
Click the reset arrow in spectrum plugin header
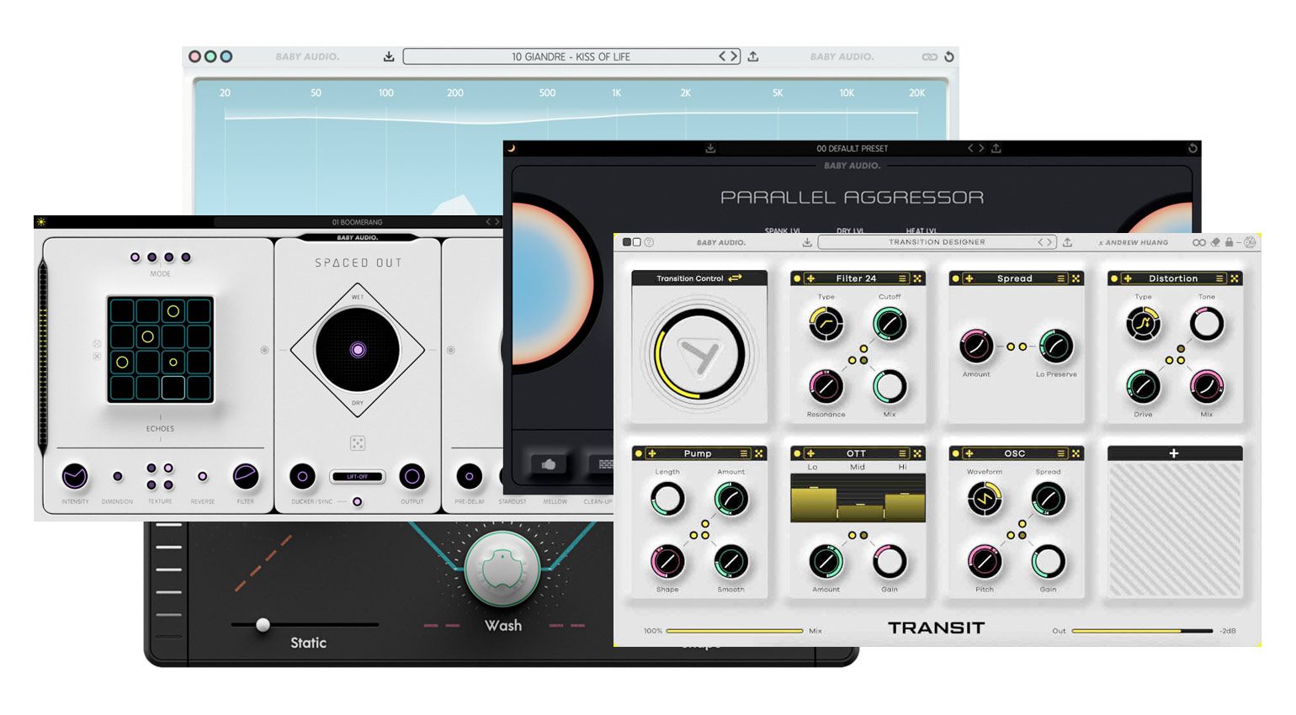[949, 56]
